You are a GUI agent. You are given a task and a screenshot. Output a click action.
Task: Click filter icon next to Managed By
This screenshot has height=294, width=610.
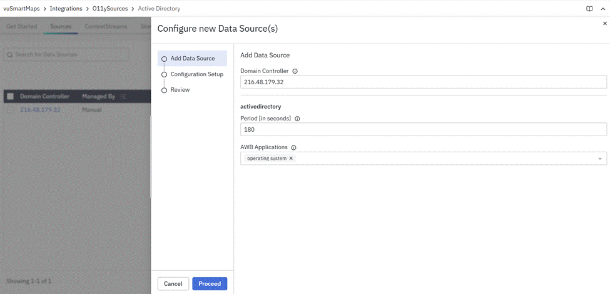pos(124,97)
